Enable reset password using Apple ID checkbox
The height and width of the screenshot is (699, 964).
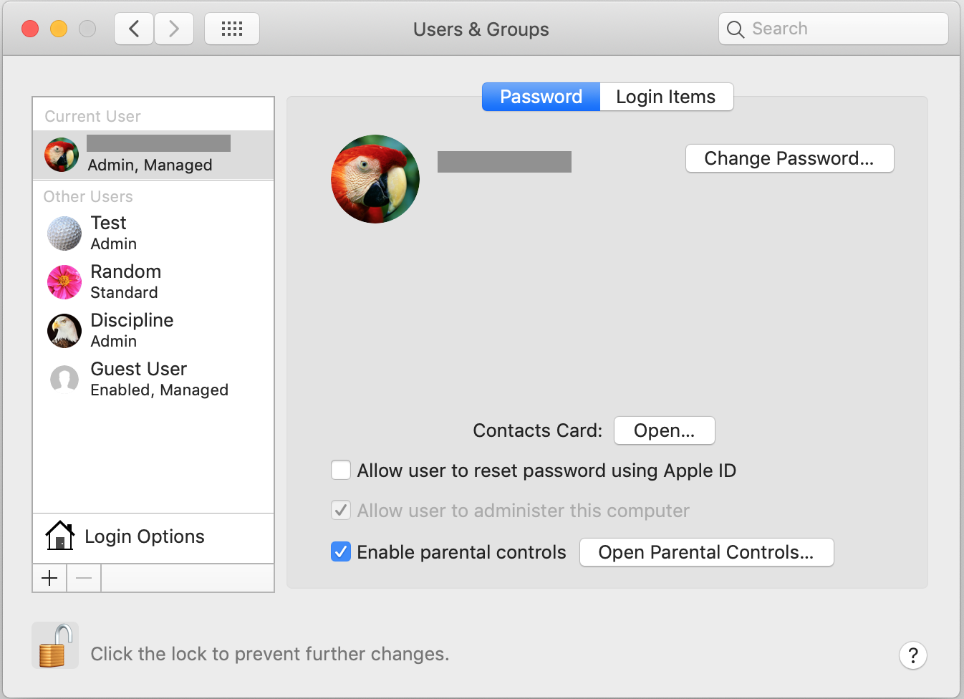[x=341, y=470]
